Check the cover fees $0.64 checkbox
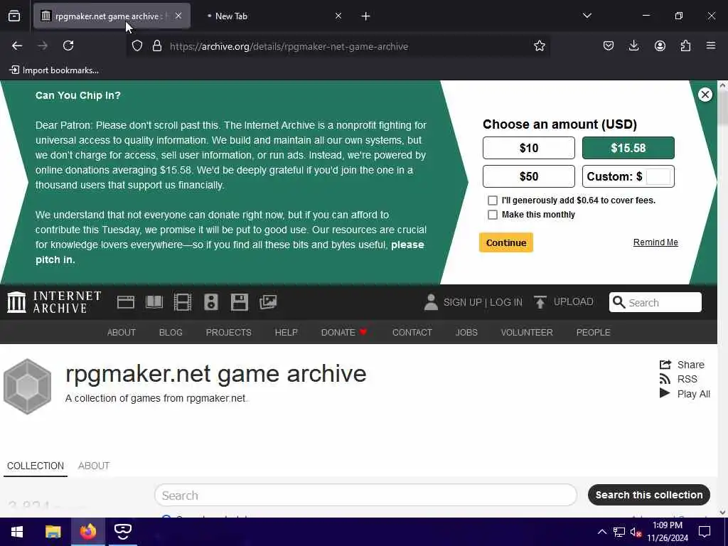 (x=493, y=200)
